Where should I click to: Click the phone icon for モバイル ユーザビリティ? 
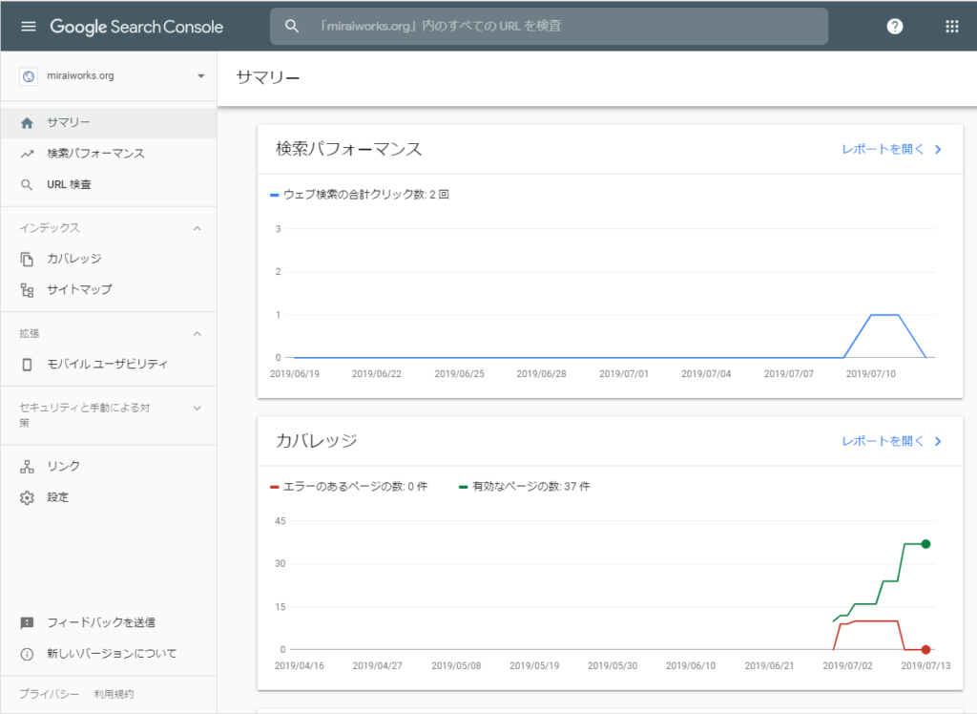[x=27, y=365]
